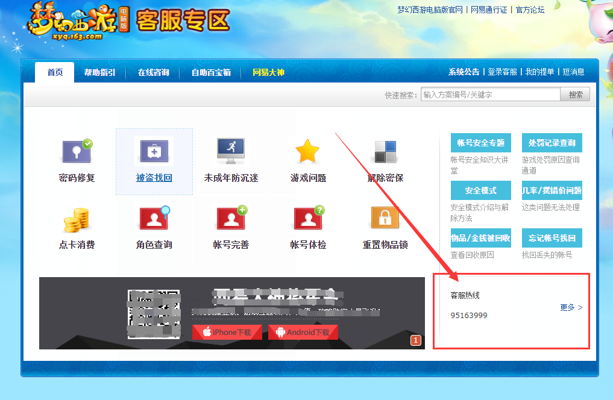Open the 被盗找回 medical kit icon
This screenshot has height=400, width=613.
point(154,151)
